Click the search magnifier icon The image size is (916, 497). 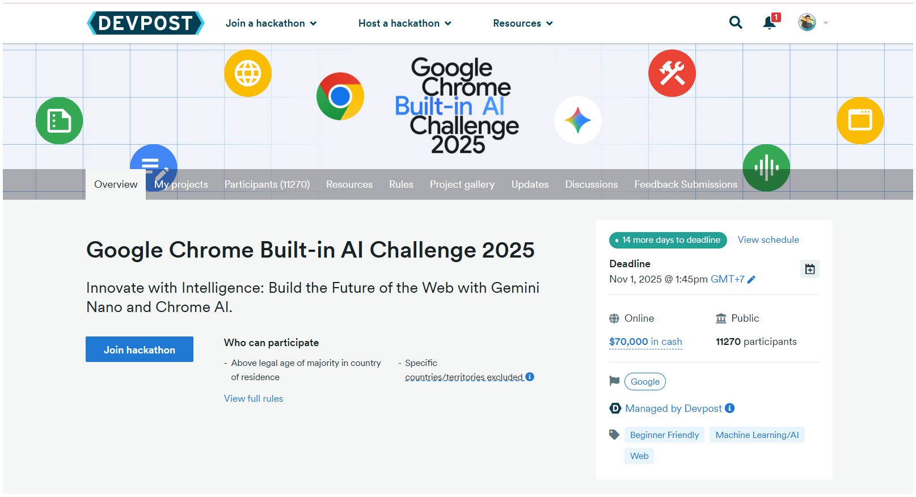(736, 23)
